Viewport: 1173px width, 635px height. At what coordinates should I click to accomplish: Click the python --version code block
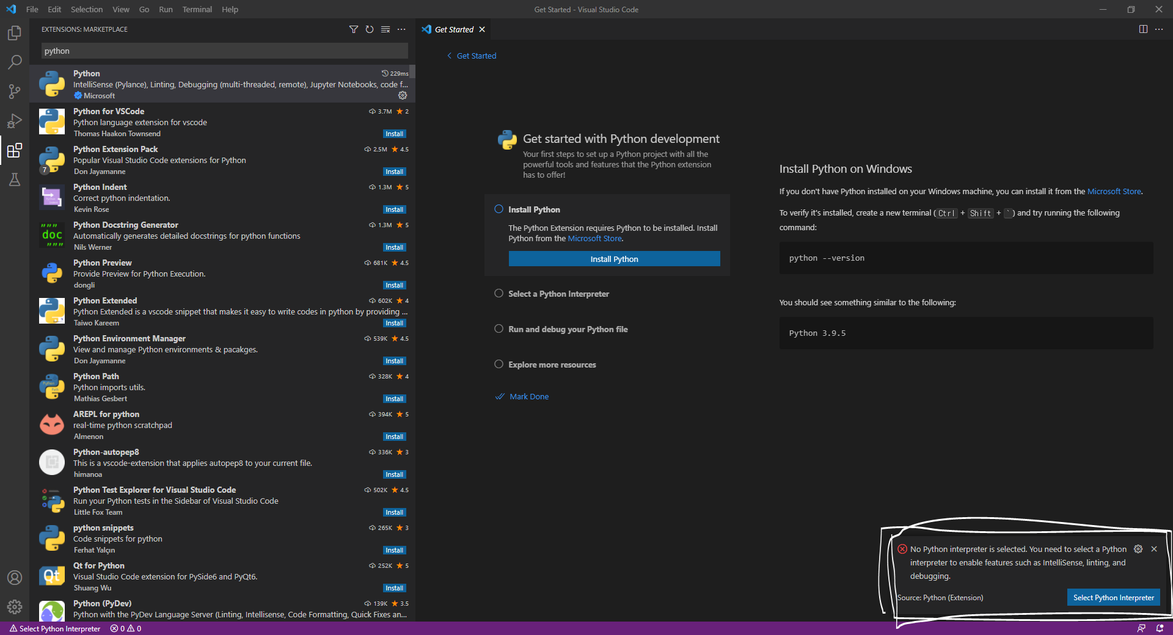[966, 258]
